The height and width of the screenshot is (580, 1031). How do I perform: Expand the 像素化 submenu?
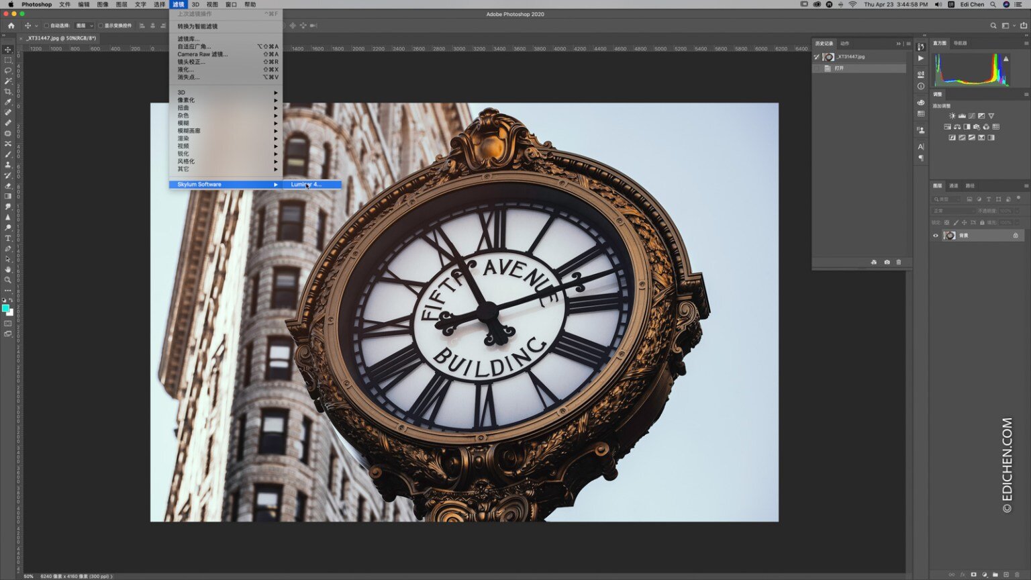point(226,100)
